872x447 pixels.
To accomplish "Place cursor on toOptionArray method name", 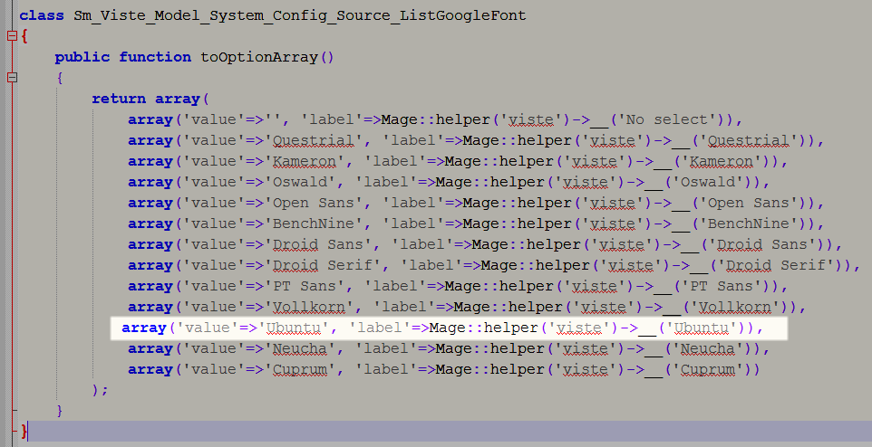I will tap(258, 57).
